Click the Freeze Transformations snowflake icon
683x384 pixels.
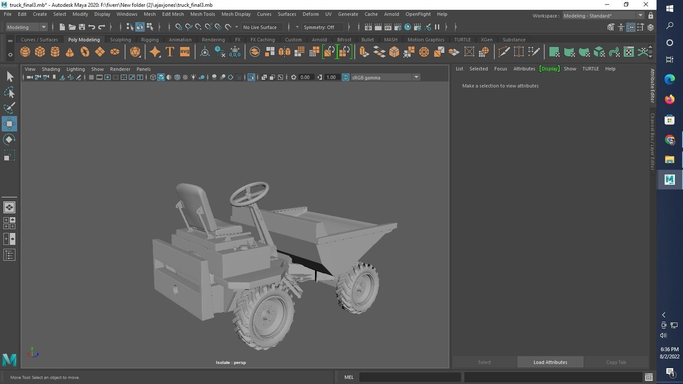pyautogui.click(x=235, y=52)
